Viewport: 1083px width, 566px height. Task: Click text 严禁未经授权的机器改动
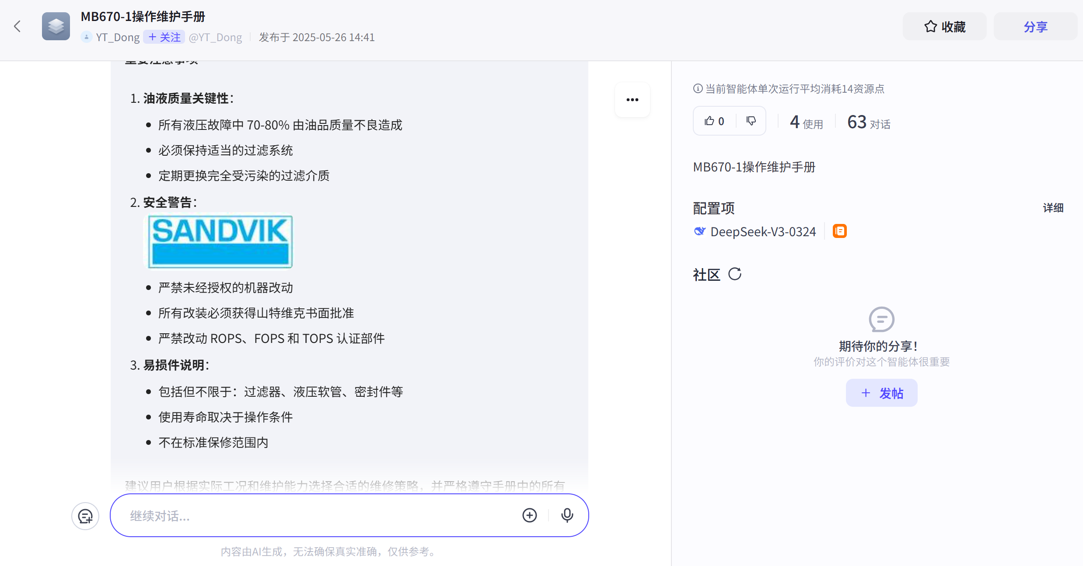click(226, 288)
